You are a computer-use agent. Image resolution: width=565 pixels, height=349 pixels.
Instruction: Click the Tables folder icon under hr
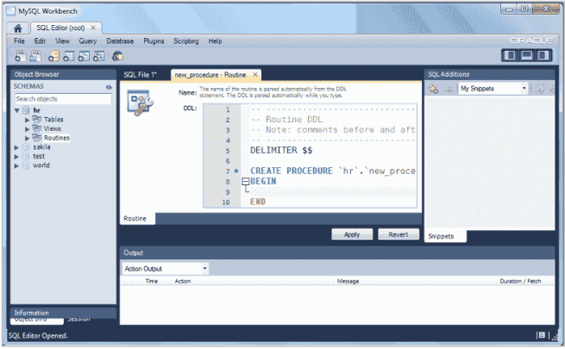(x=37, y=119)
